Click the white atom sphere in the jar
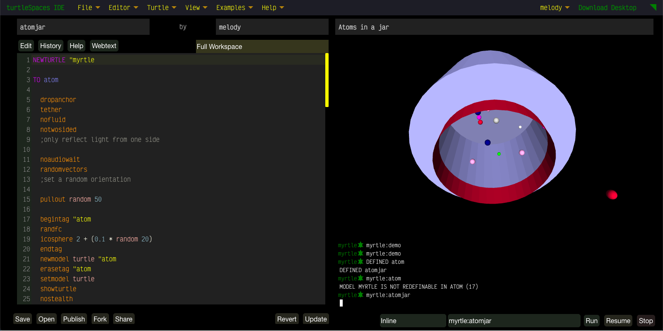663x331 pixels. tap(496, 121)
